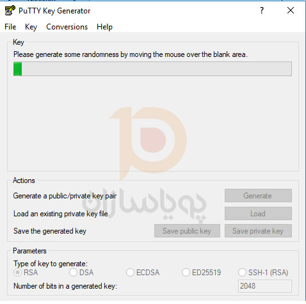Image resolution: width=306 pixels, height=304 pixels.
Task: Click the Generate button
Action: [x=258, y=196]
